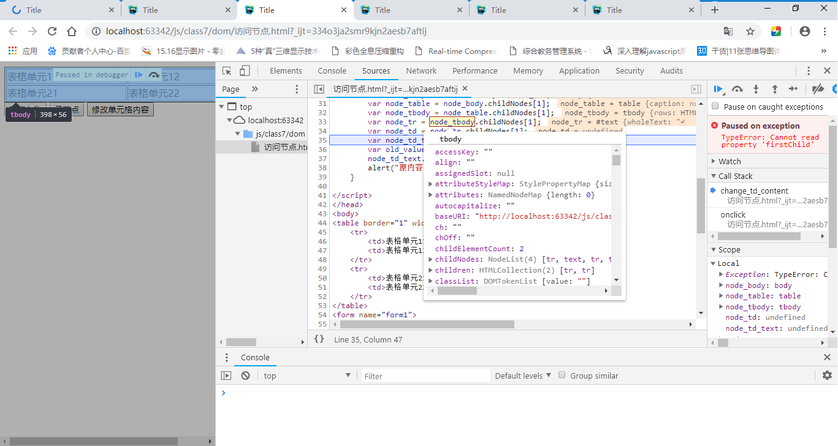Select the inspect element tool
This screenshot has width=838, height=446.
click(227, 71)
